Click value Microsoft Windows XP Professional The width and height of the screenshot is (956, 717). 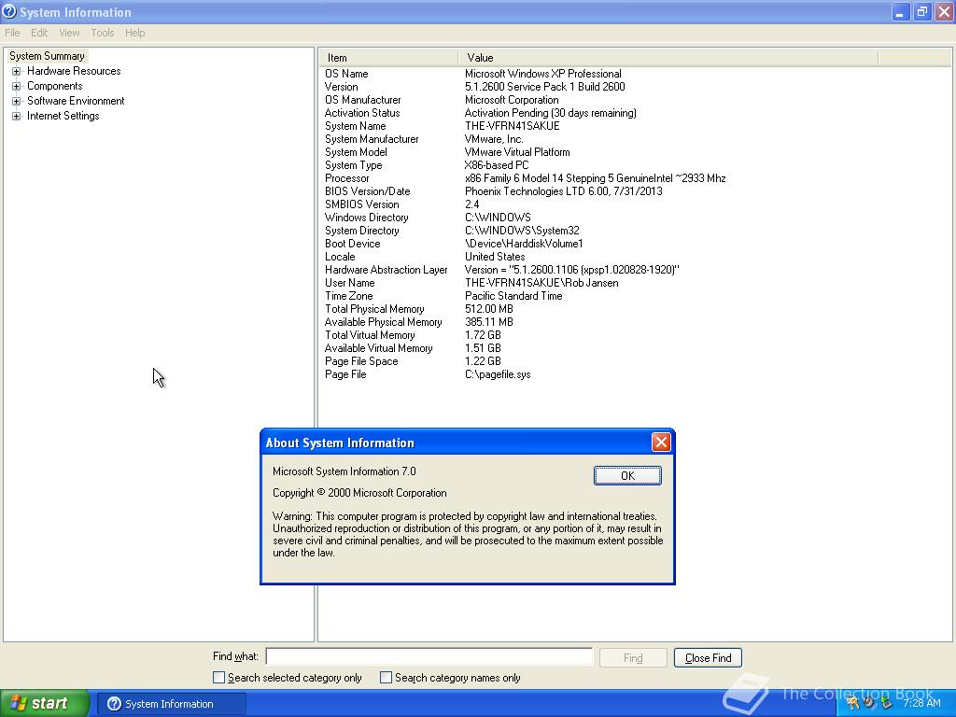click(x=542, y=74)
